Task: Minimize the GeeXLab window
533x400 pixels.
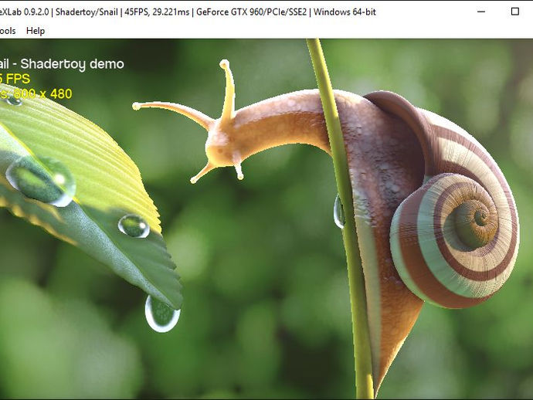Action: [x=481, y=12]
